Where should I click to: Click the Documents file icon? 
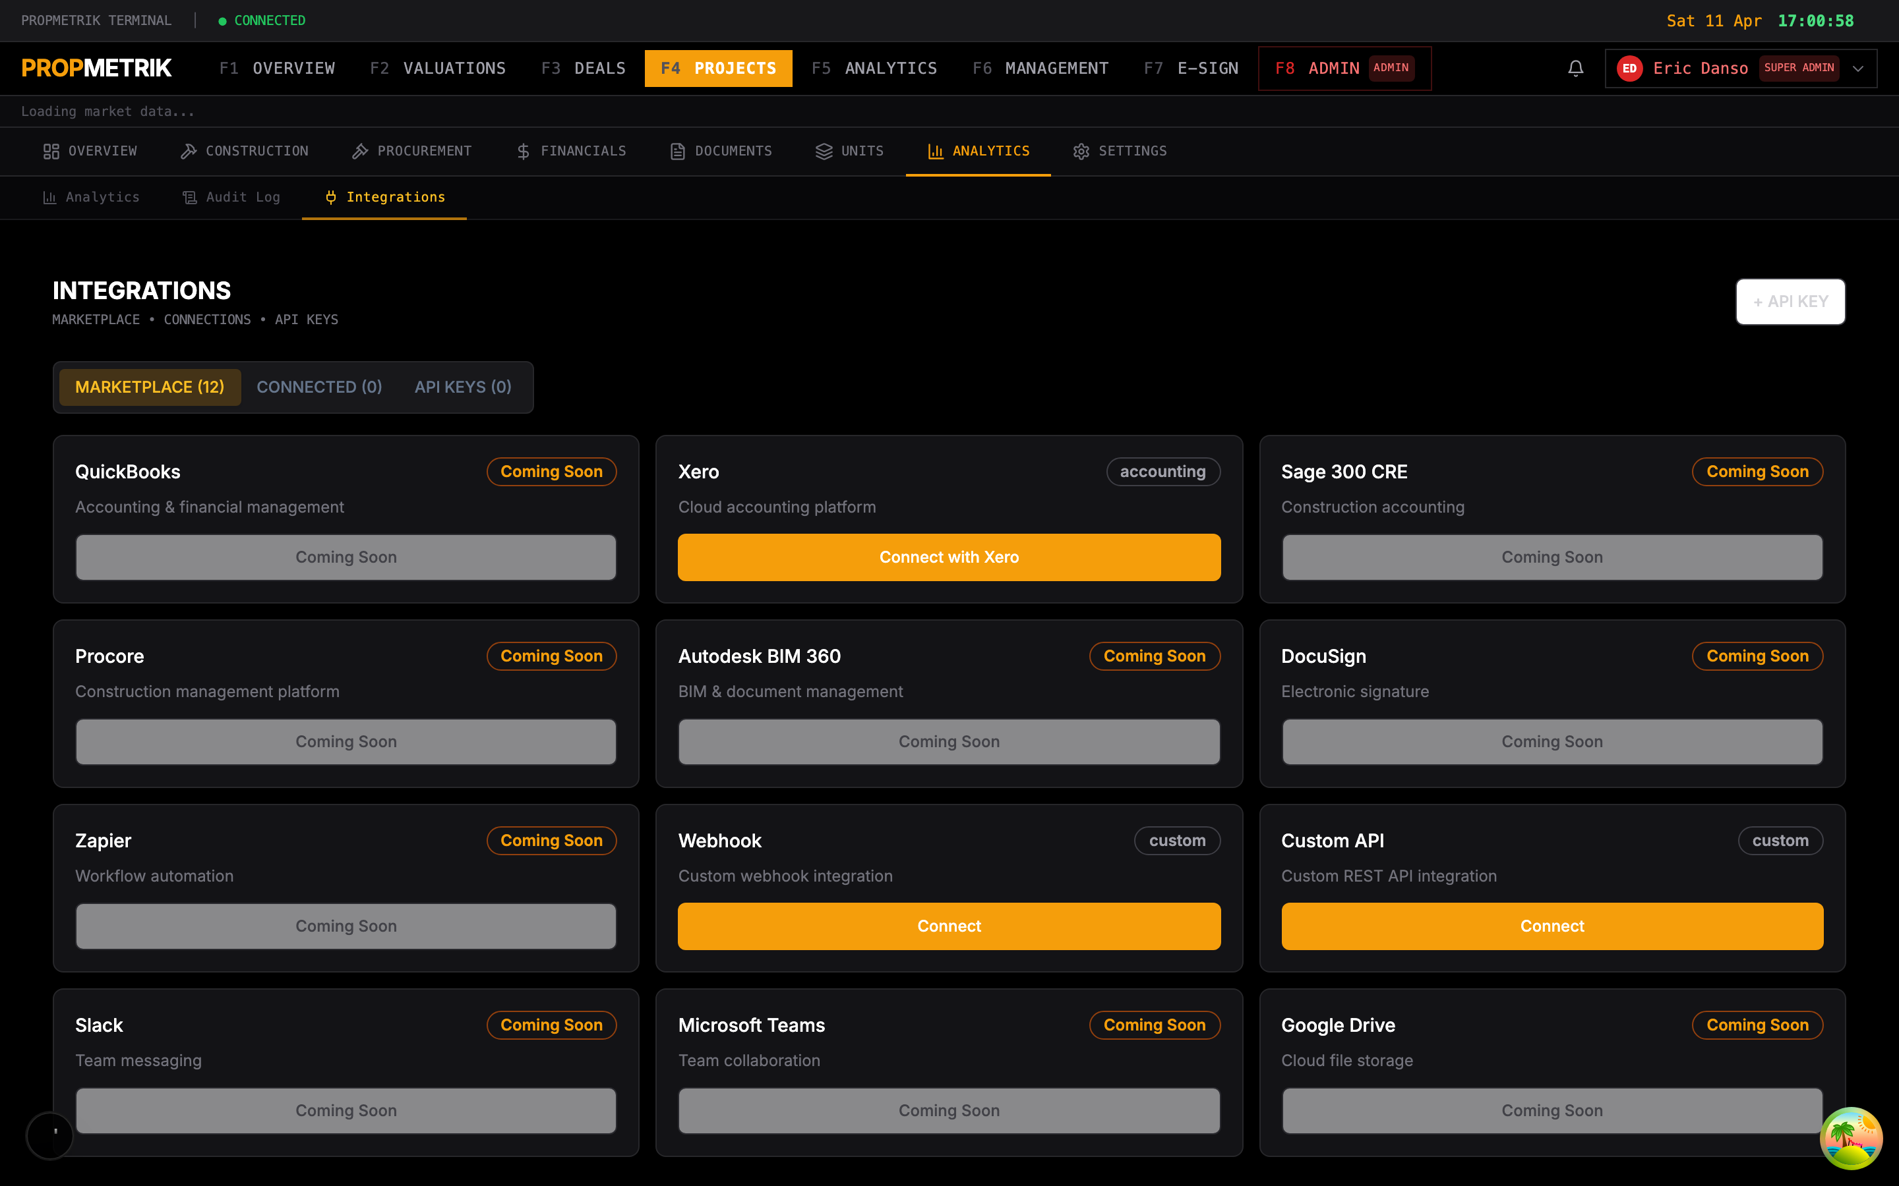pos(677,152)
